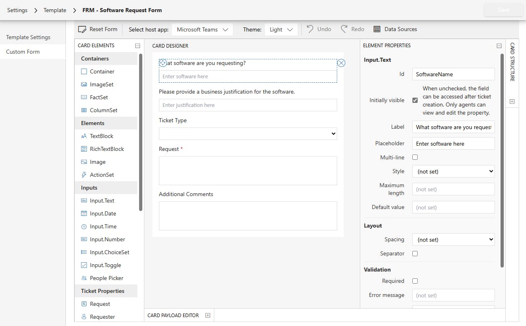Open the Light theme dropdown
The height and width of the screenshot is (326, 526).
(x=281, y=29)
